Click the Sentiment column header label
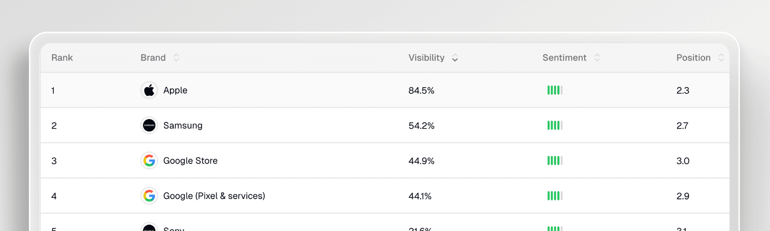Screen dimensions: 770x231 click(x=564, y=57)
